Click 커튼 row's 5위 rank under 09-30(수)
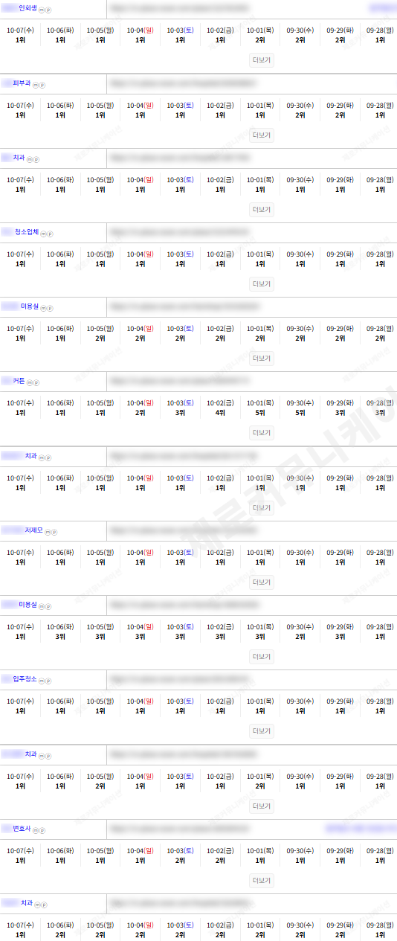Image resolution: width=397 pixels, height=941 pixels. [300, 413]
